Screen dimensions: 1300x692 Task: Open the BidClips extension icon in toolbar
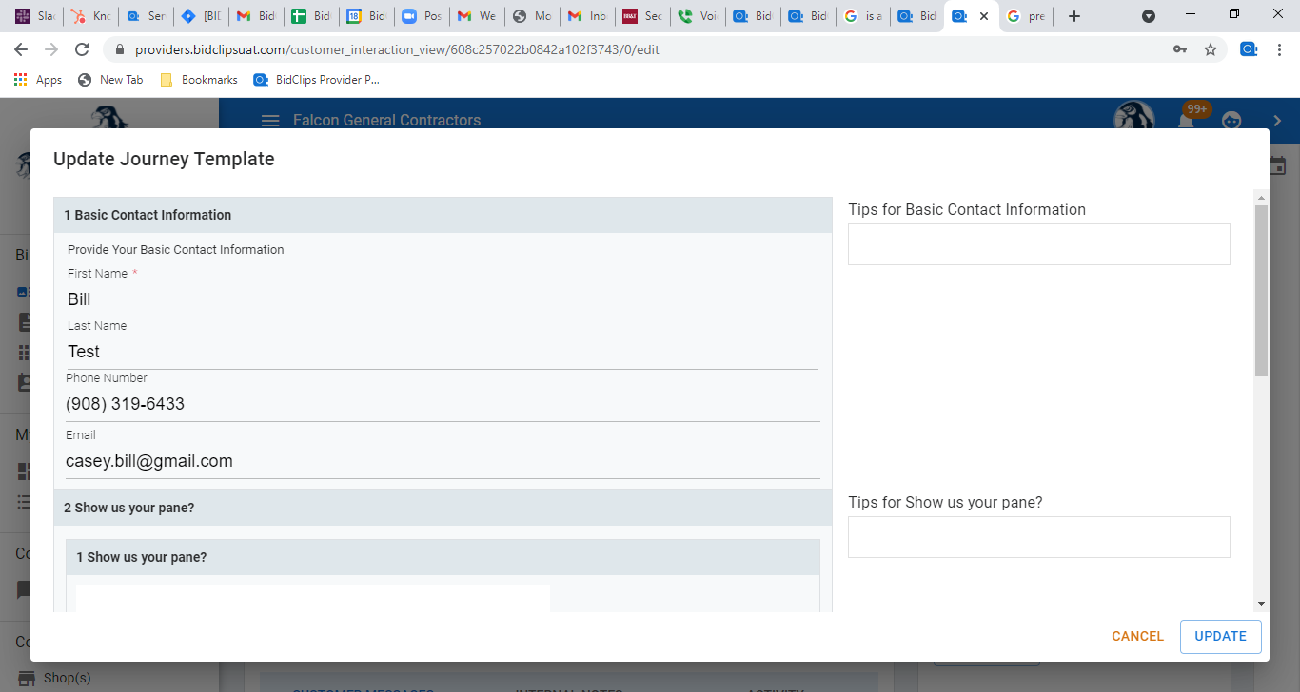click(1249, 49)
